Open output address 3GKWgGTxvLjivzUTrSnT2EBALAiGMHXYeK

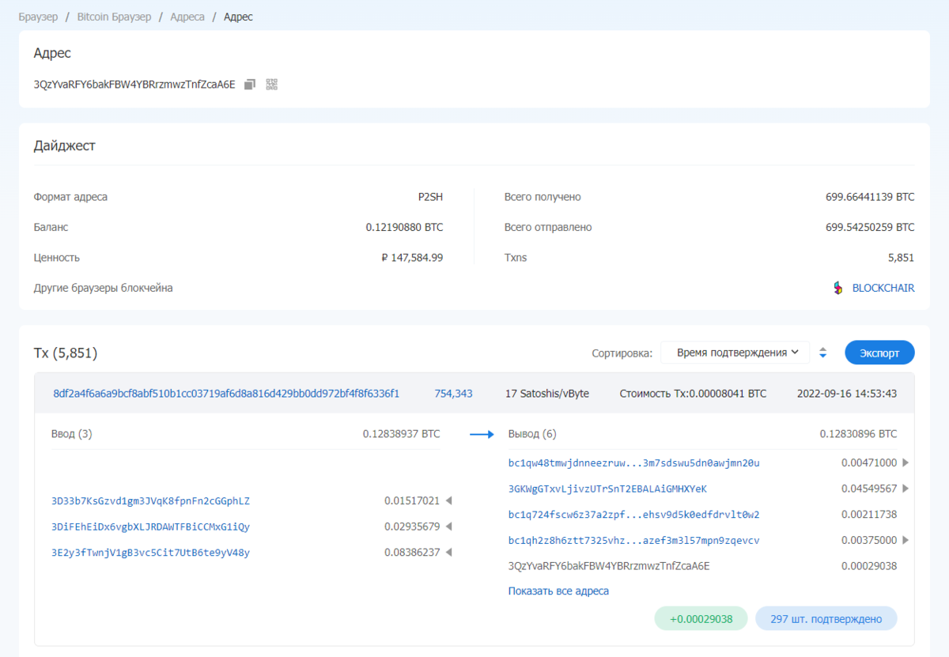tap(607, 489)
